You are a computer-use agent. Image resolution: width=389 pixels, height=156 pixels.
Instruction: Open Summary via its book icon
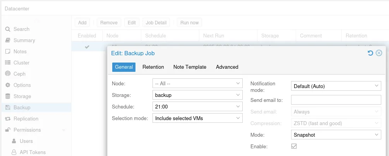8,41
